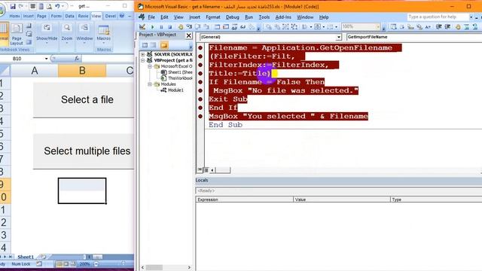
Task: Select ThisWorkbook in project tree
Action: coord(177,78)
